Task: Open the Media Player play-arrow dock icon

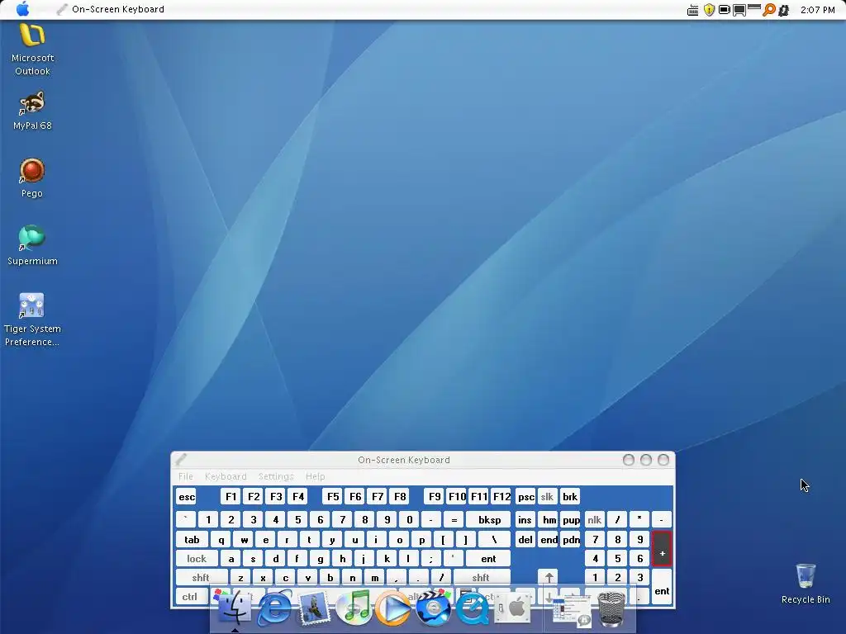Action: pos(392,608)
